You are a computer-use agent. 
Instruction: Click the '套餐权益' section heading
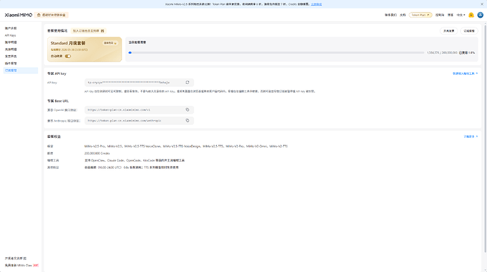[54, 136]
